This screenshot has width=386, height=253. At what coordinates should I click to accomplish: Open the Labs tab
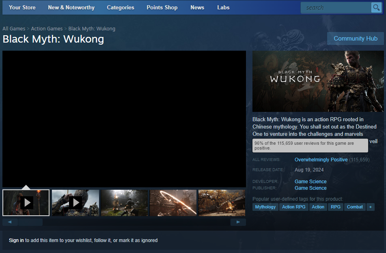(223, 8)
